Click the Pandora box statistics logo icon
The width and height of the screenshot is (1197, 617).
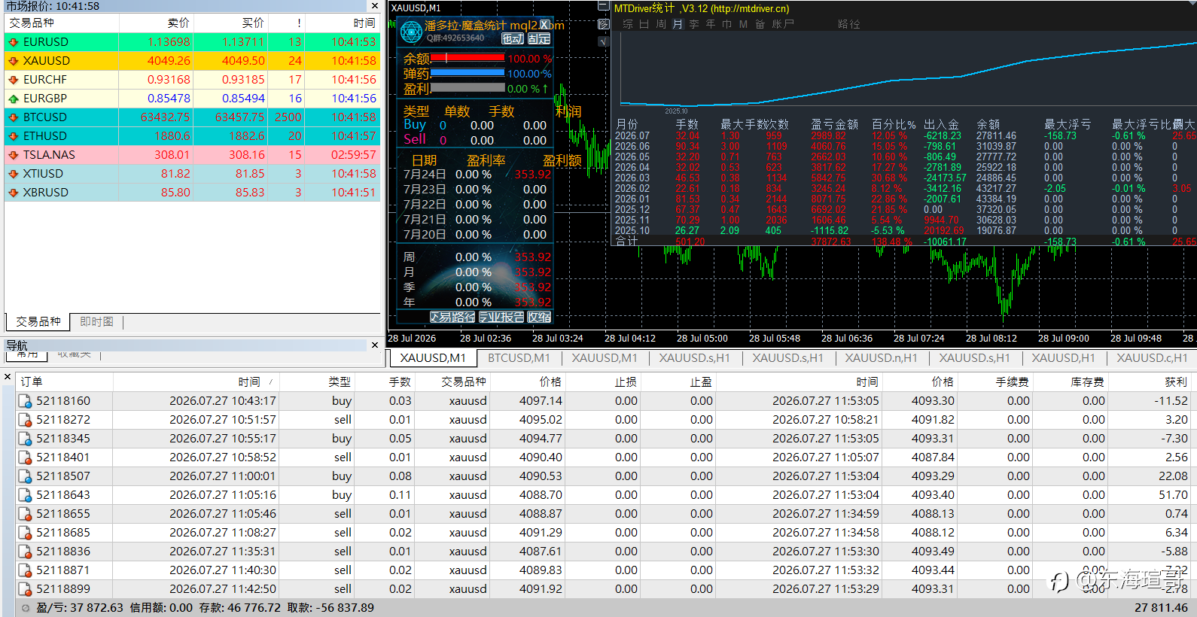(411, 32)
